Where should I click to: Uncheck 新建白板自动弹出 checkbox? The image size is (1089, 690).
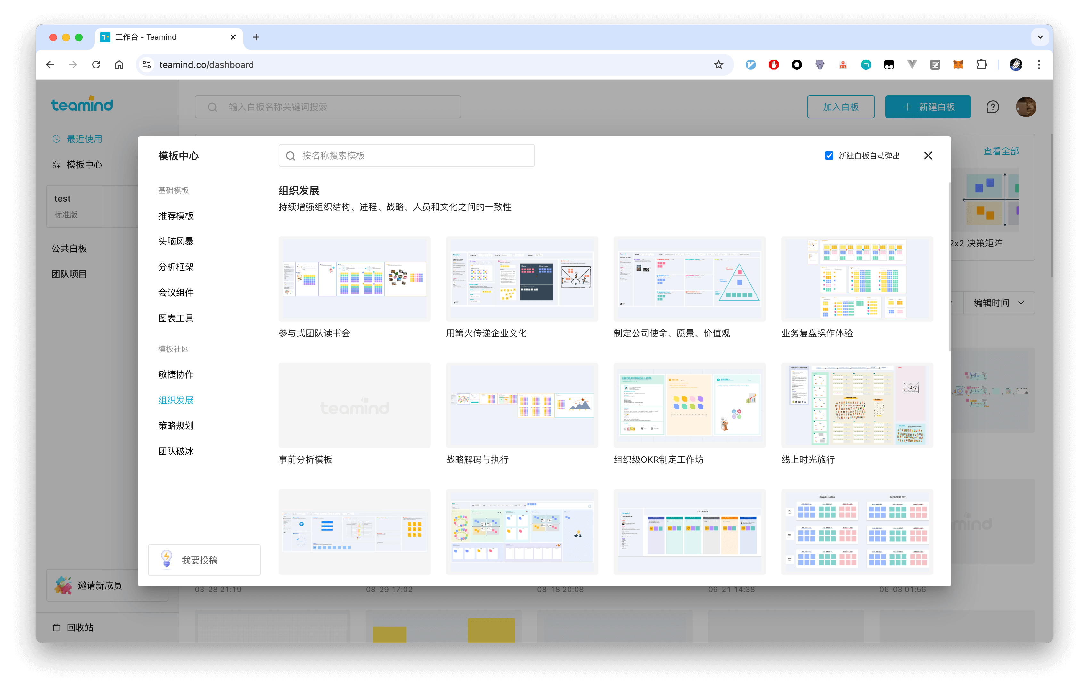click(829, 156)
